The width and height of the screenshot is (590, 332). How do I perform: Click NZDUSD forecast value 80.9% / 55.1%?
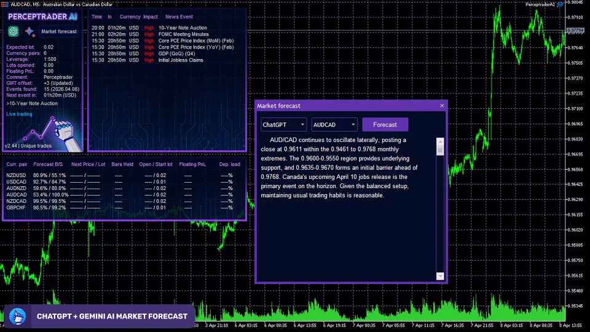(x=49, y=175)
